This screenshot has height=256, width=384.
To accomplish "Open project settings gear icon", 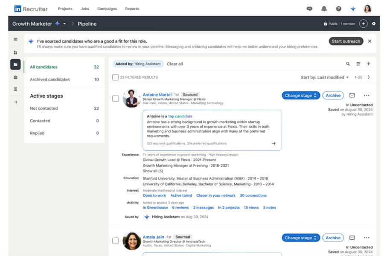I will [x=374, y=24].
